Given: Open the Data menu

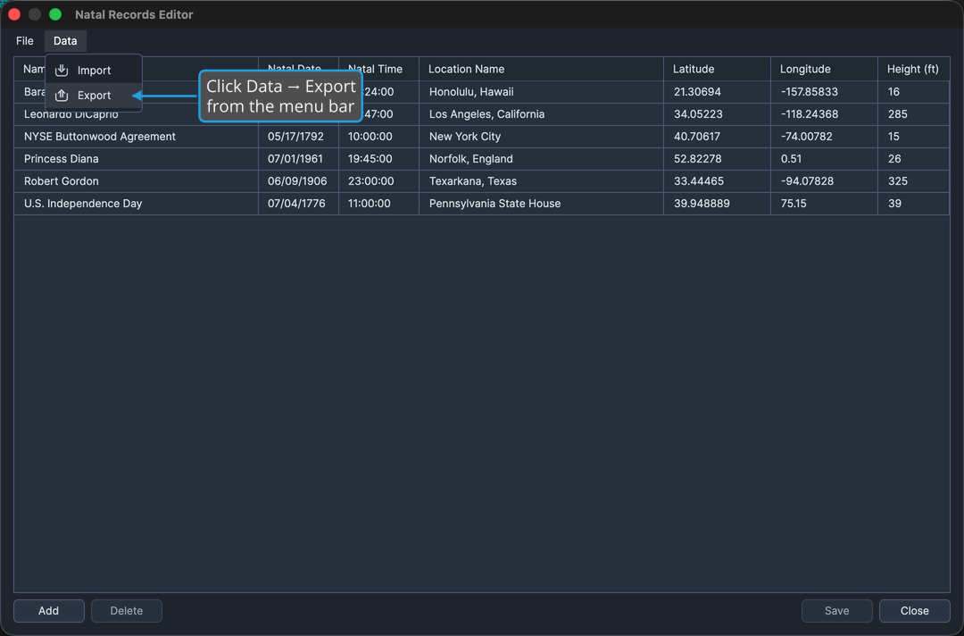Looking at the screenshot, I should pyautogui.click(x=65, y=40).
